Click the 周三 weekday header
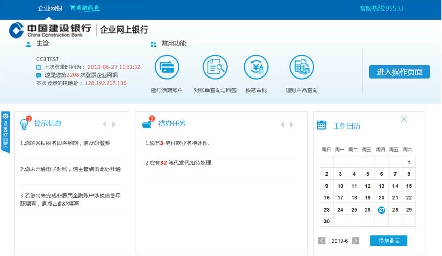Screen dimensions: 442x256 366,149
